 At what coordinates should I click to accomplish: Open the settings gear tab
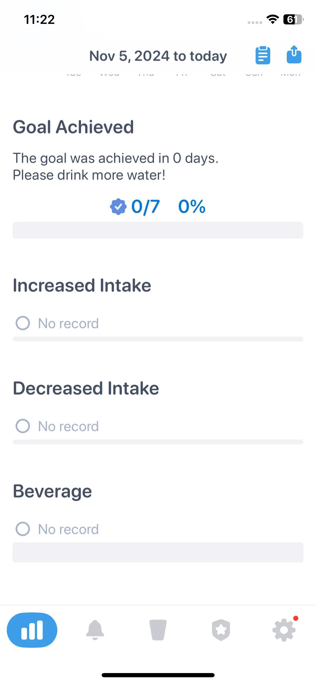pos(284,630)
